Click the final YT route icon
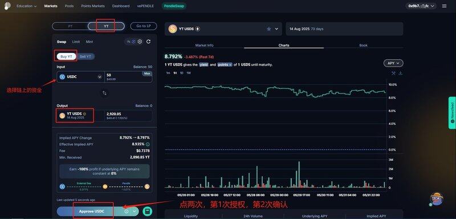This screenshot has width=456, height=219. tap(147, 186)
